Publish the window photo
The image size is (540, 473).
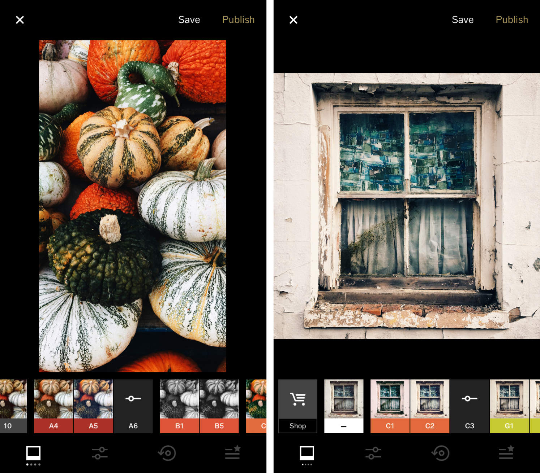pos(512,20)
